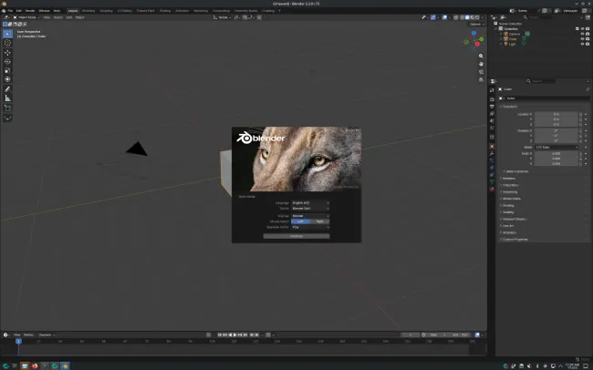Open the Edit menu
Viewport: 593px width, 370px height.
click(19, 11)
